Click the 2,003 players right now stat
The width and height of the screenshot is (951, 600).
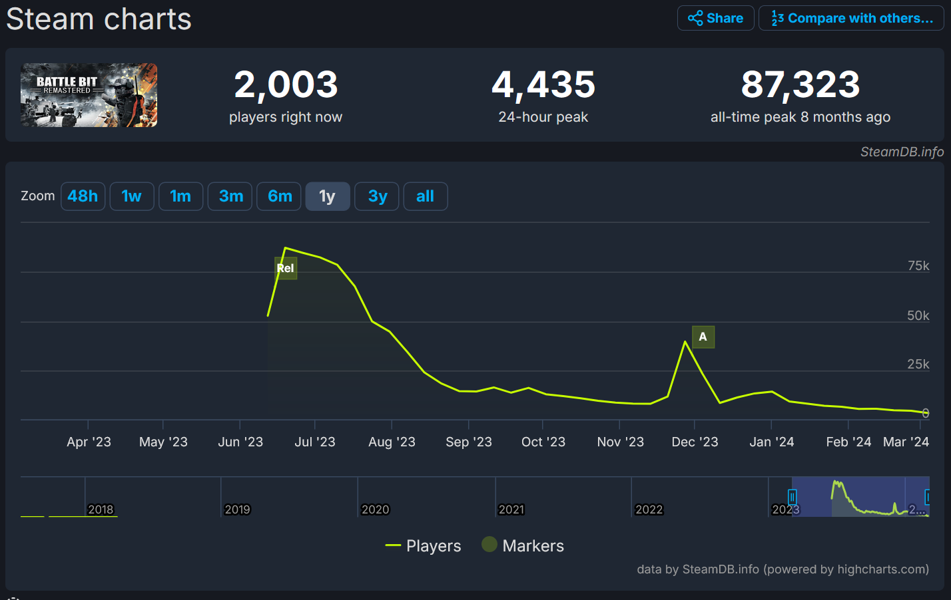[286, 96]
